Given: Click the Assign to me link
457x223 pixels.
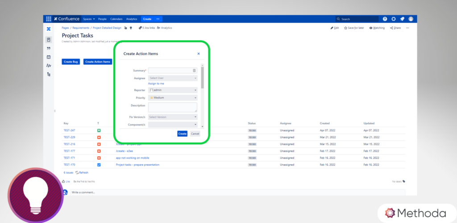Looking at the screenshot, I should coord(156,83).
